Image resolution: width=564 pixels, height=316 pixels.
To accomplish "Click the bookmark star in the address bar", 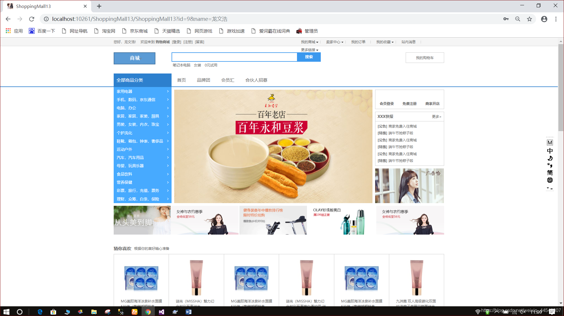I will tap(529, 19).
